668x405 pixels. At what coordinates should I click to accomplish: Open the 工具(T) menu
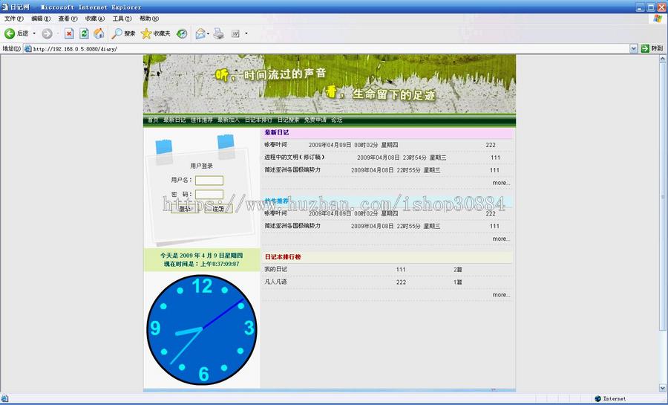point(122,19)
